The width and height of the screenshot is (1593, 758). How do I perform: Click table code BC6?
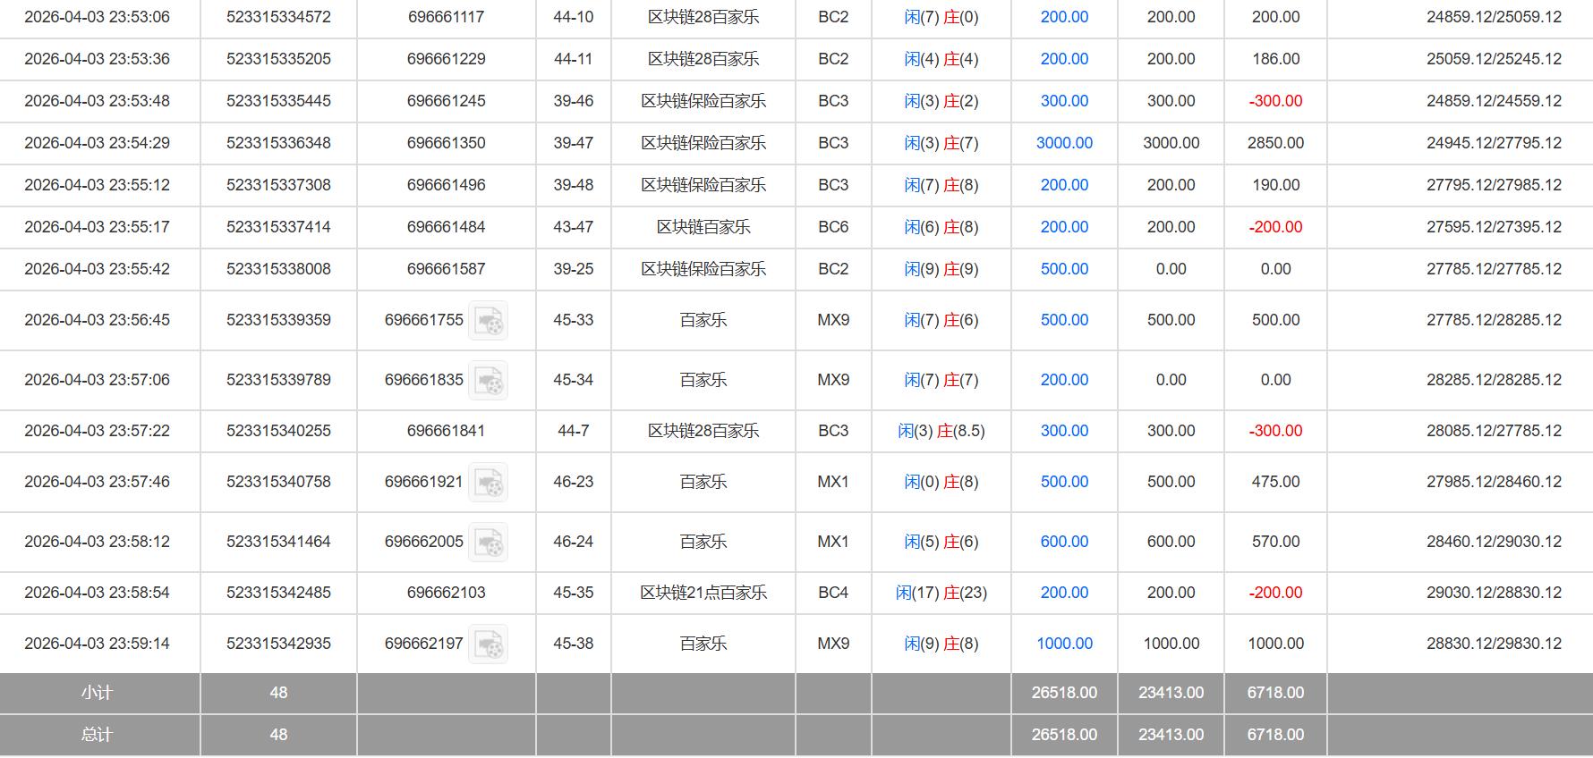coord(832,227)
